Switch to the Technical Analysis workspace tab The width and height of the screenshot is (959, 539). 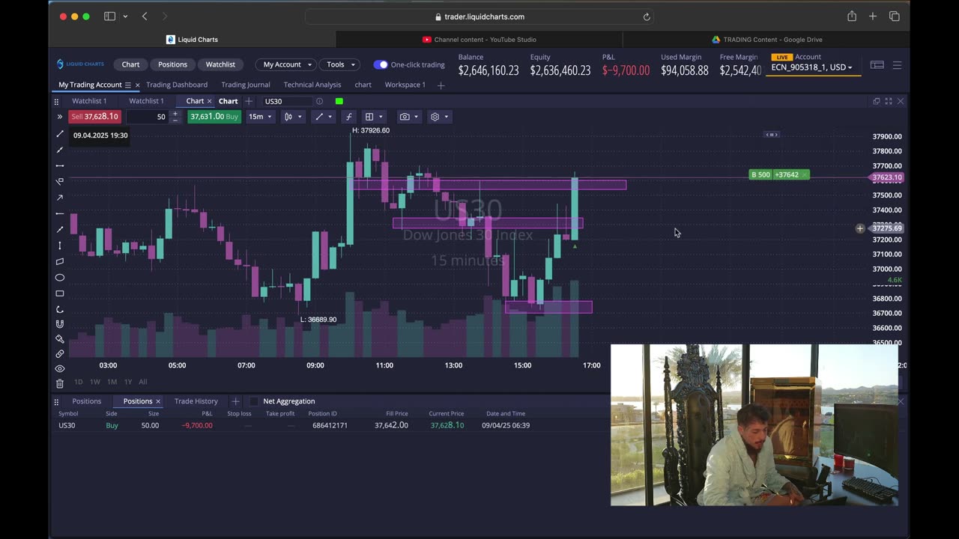pyautogui.click(x=312, y=85)
